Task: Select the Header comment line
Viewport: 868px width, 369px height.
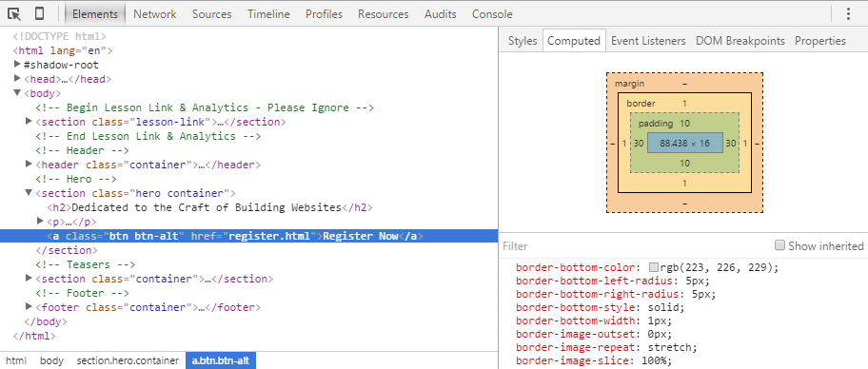Action: click(x=83, y=150)
